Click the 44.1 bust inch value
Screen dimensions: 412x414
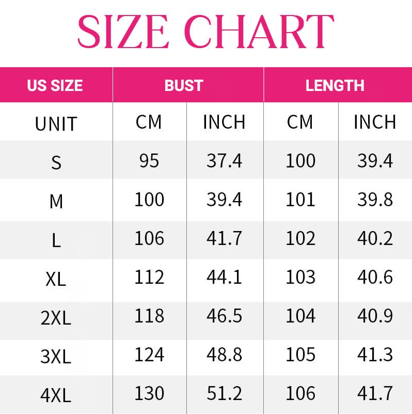(x=224, y=278)
